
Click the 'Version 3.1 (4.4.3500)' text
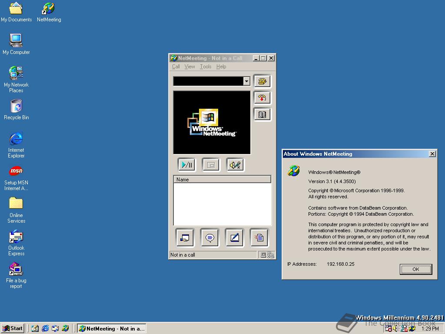tap(332, 181)
